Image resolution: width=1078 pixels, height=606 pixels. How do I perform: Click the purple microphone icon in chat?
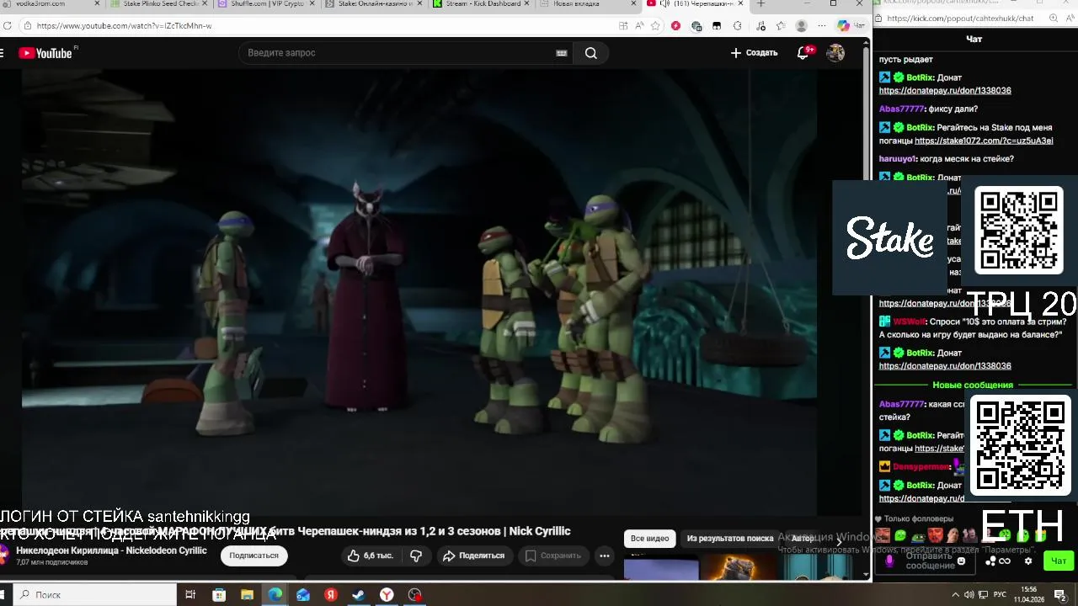pyautogui.click(x=889, y=561)
